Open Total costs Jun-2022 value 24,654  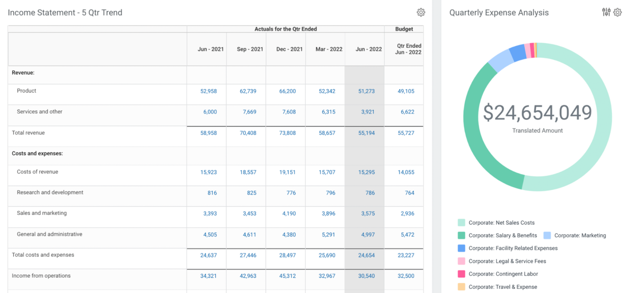click(366, 255)
